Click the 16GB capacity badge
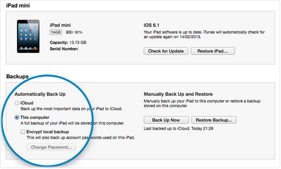 (56, 32)
